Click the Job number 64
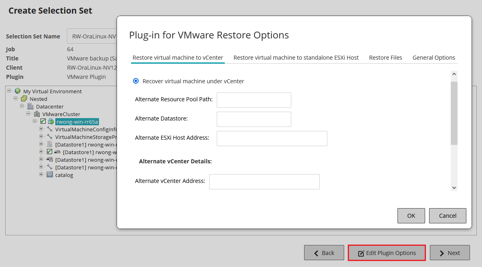This screenshot has width=482, height=267. (x=70, y=49)
